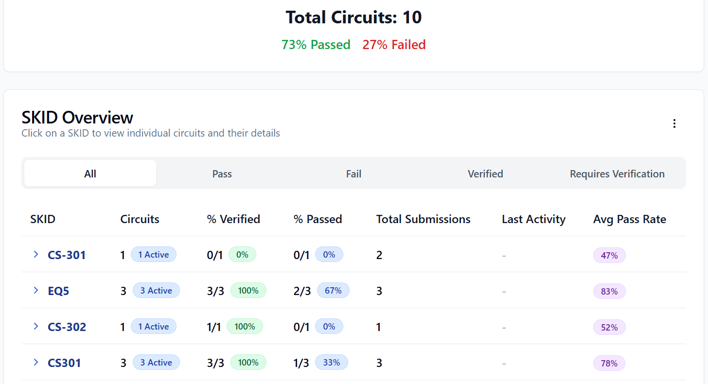Click the Last Activity column header
Screen dimensions: 708x384
tap(533, 219)
